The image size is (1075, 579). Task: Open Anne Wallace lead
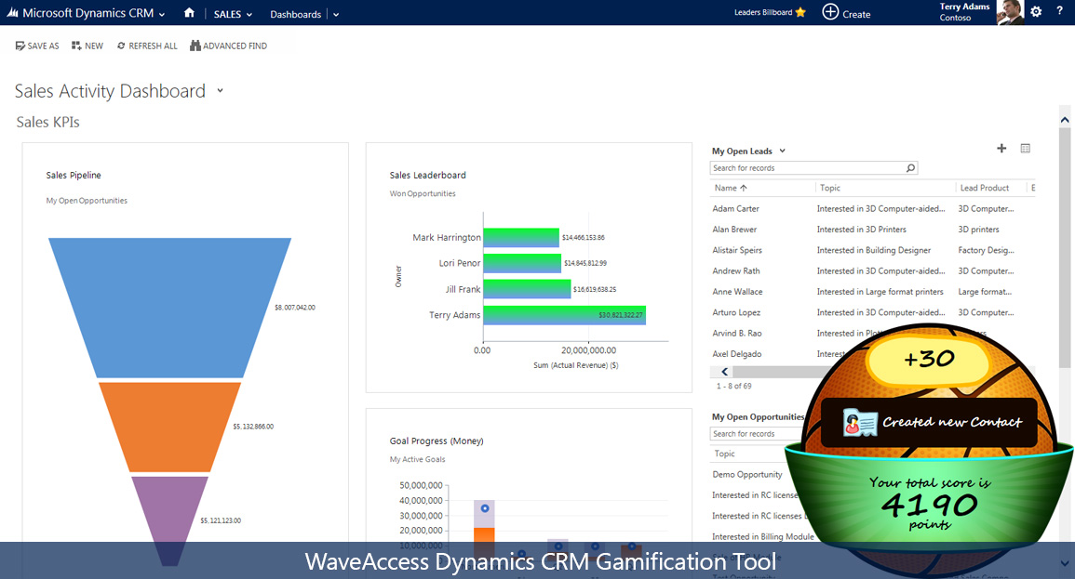[737, 292]
